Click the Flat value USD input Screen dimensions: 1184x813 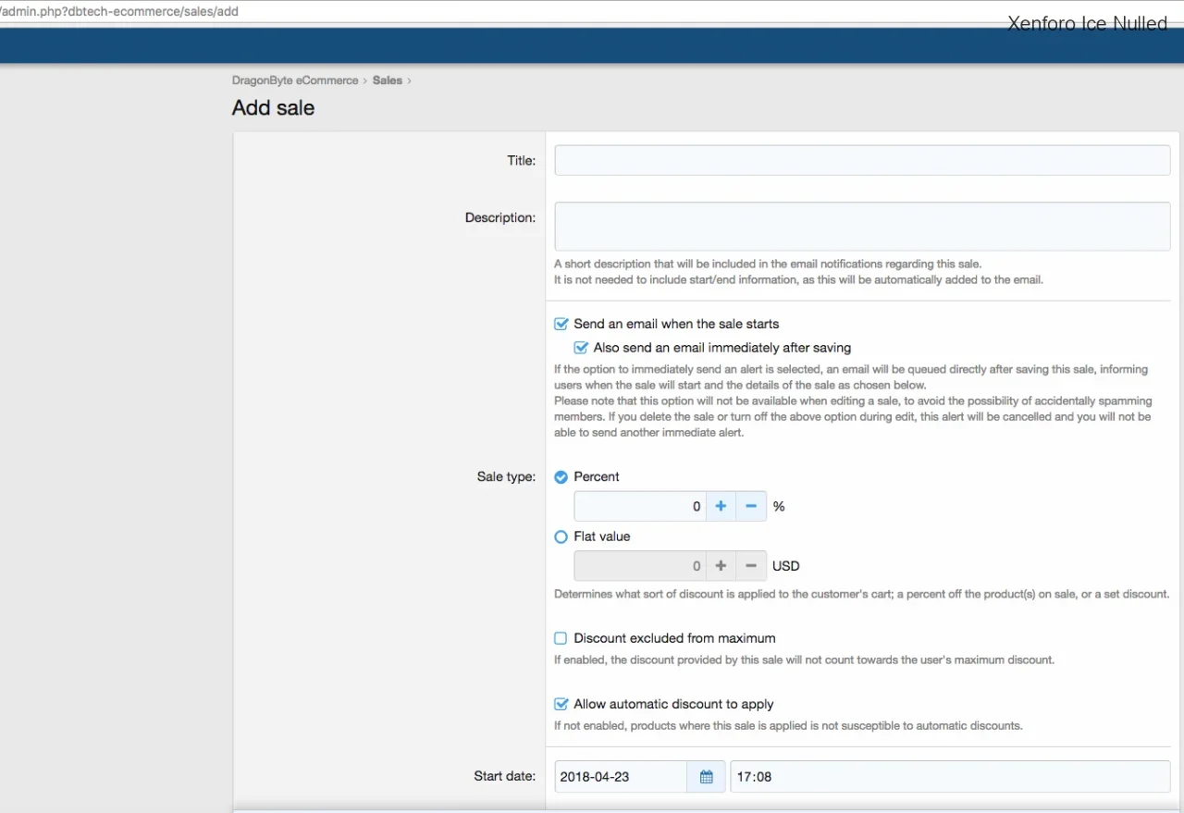pos(639,566)
